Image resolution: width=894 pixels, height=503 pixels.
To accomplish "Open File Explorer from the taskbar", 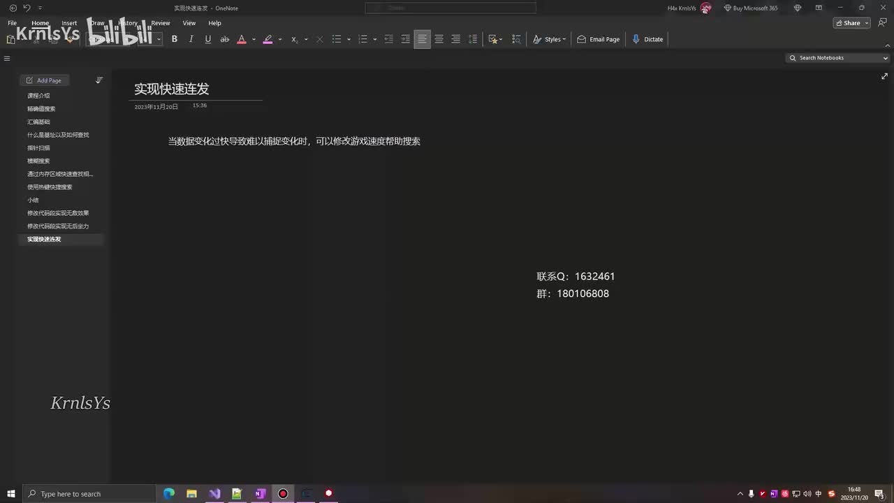I will 191,494.
